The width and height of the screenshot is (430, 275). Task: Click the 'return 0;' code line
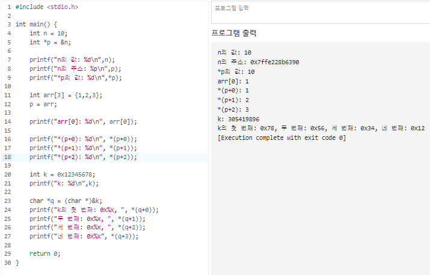[45, 254]
